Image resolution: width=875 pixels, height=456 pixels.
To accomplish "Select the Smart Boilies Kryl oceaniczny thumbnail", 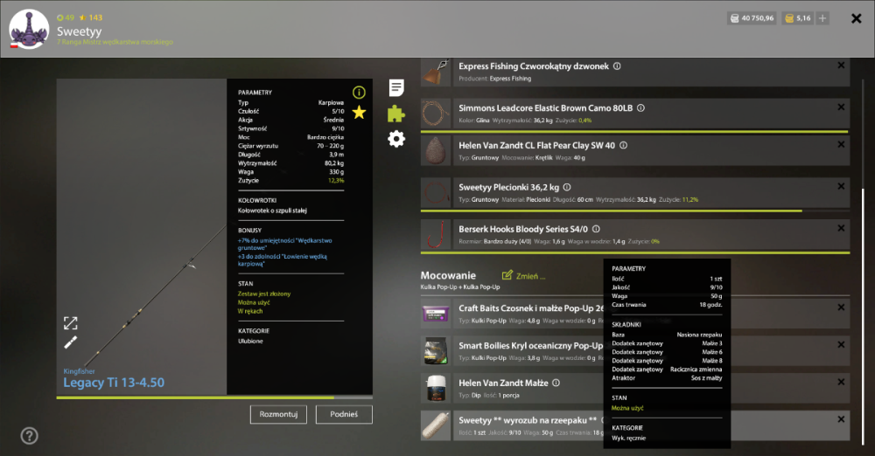I will tap(435, 350).
